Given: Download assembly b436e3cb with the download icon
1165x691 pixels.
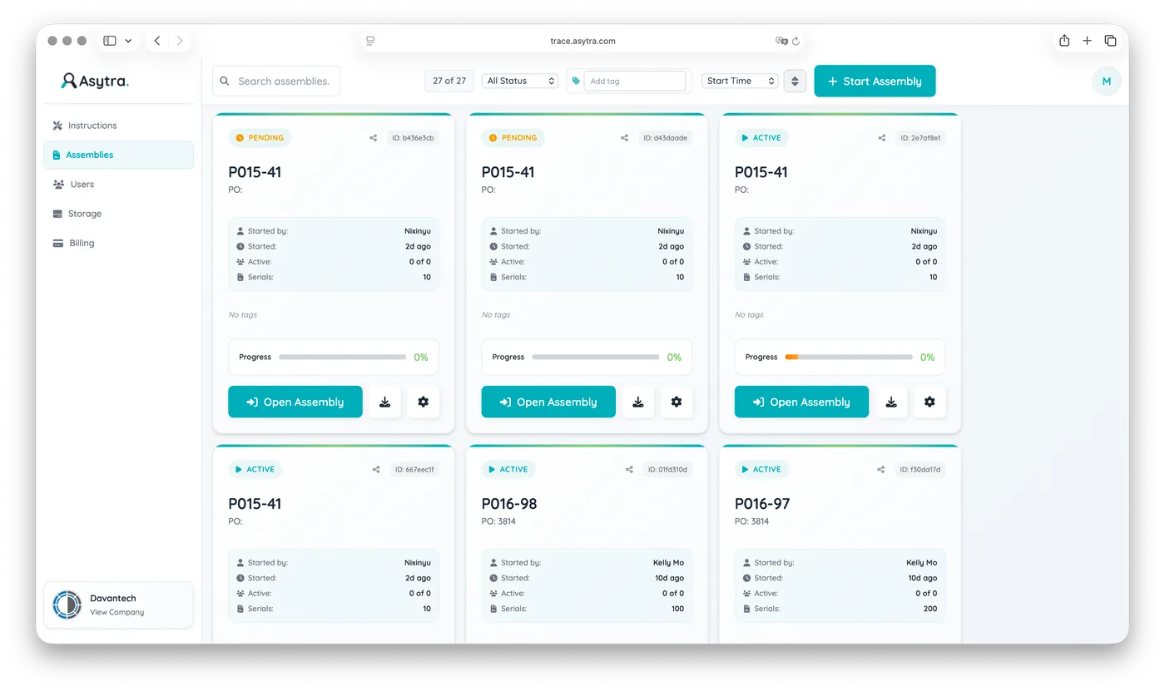Looking at the screenshot, I should 385,402.
